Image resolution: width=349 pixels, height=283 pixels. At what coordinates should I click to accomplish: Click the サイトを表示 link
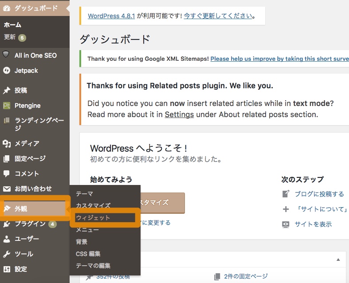(313, 224)
